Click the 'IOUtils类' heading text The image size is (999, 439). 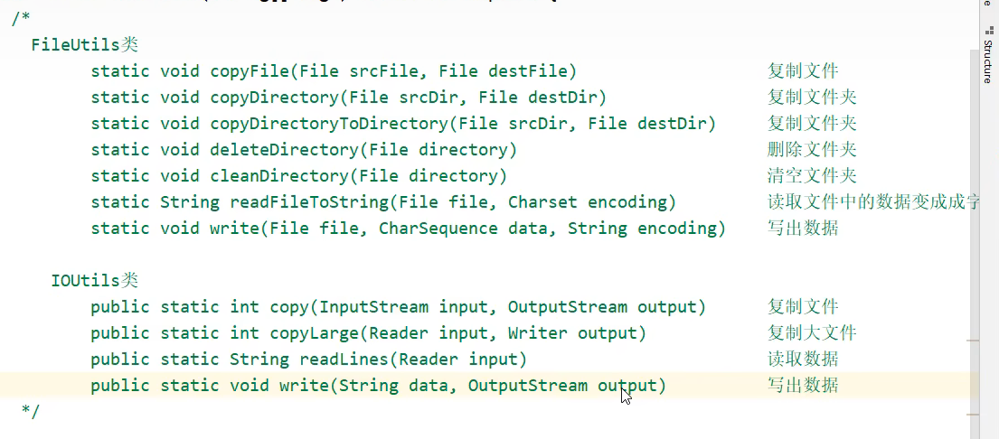[x=95, y=281]
